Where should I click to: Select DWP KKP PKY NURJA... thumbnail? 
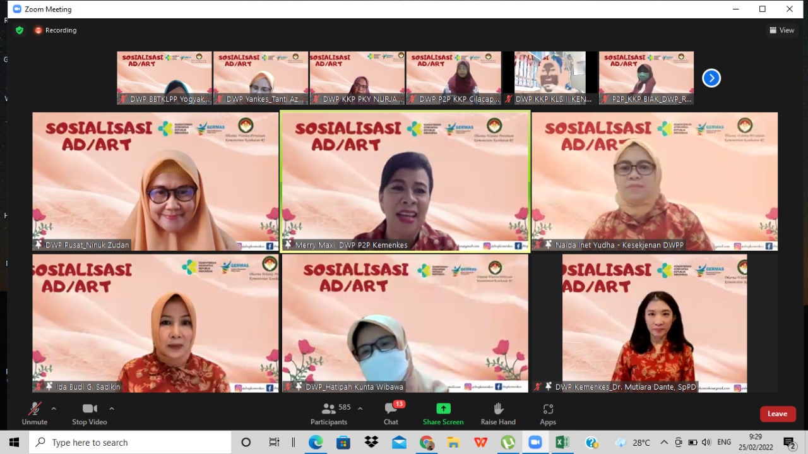357,78
